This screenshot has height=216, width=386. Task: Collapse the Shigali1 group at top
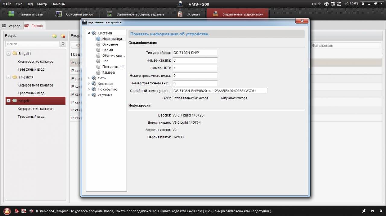click(x=8, y=54)
